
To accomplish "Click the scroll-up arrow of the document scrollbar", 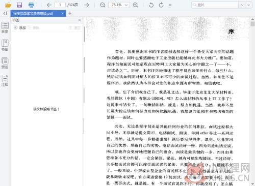I will (252, 19).
